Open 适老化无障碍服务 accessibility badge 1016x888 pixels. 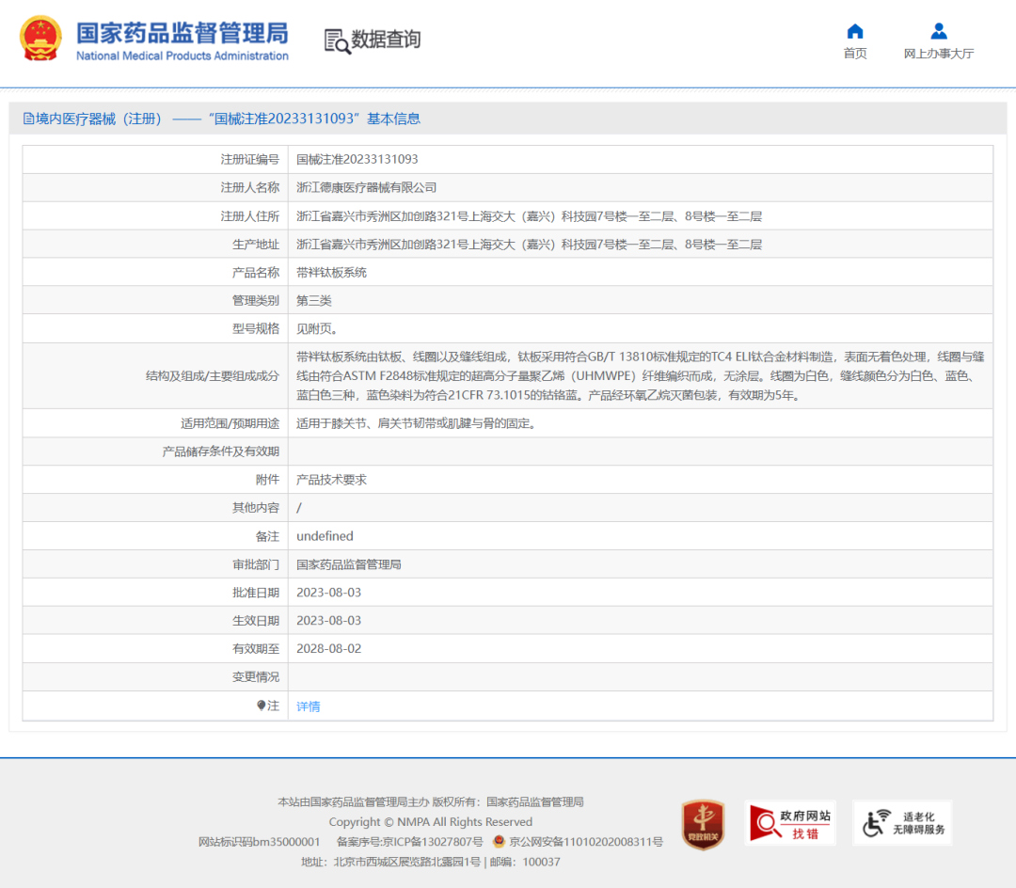[x=902, y=824]
